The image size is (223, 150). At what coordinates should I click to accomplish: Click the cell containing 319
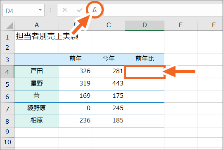click(x=76, y=84)
